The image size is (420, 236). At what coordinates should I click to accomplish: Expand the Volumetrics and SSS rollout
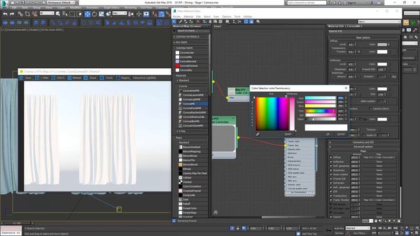(363, 142)
